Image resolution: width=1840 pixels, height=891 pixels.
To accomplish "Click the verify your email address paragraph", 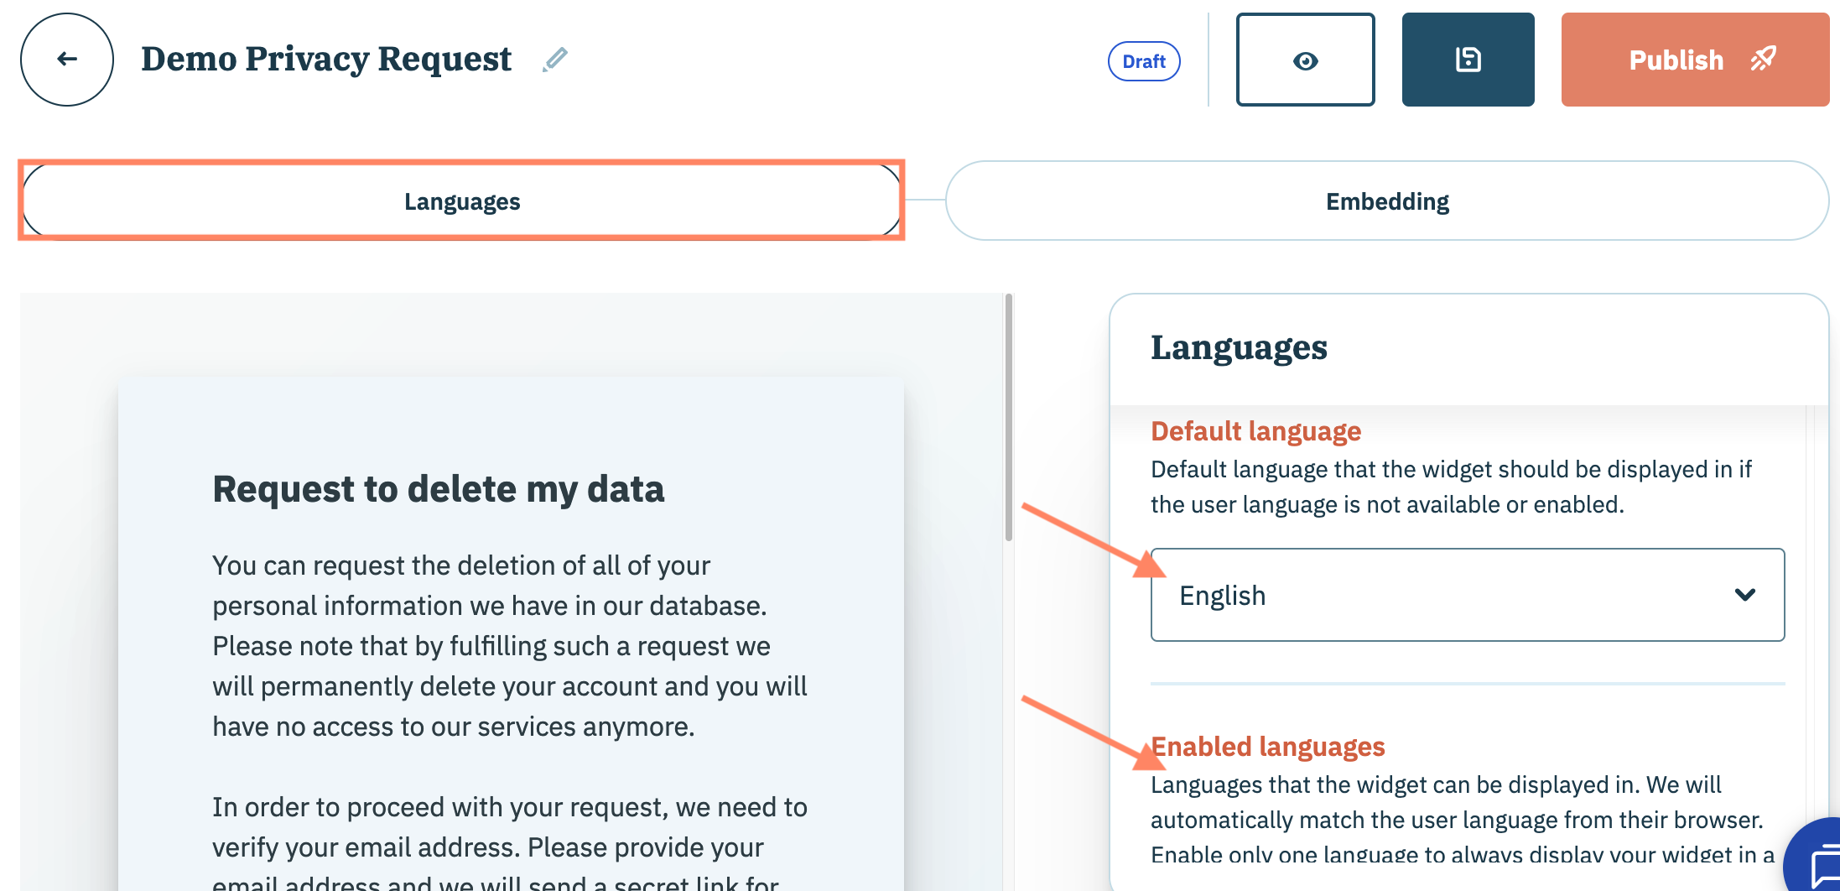I will pyautogui.click(x=509, y=839).
